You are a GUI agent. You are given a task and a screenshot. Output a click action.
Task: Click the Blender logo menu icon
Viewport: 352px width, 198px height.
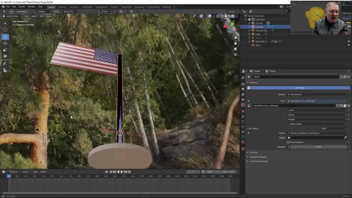3,7
